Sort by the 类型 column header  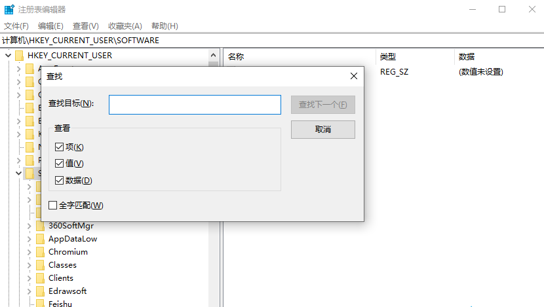pos(415,56)
